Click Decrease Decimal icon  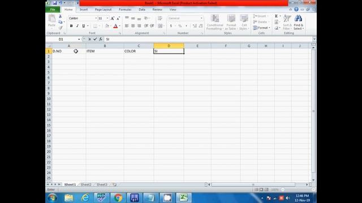pyautogui.click(x=201, y=26)
